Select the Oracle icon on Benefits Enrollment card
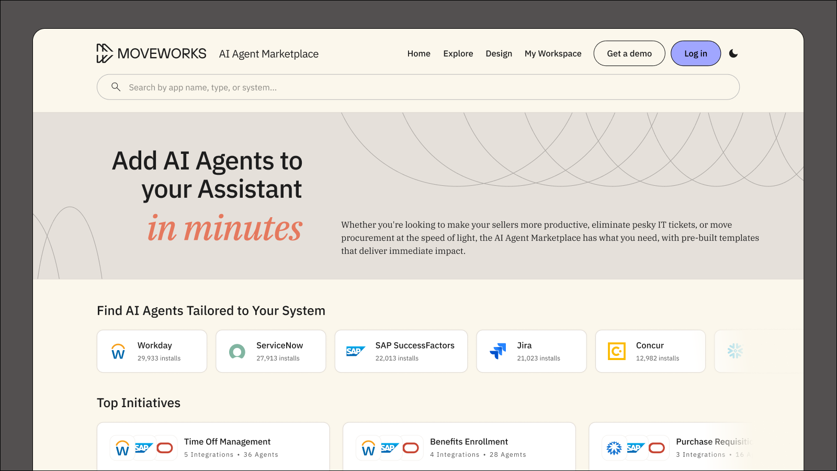Viewport: 837px width, 471px height. point(411,448)
